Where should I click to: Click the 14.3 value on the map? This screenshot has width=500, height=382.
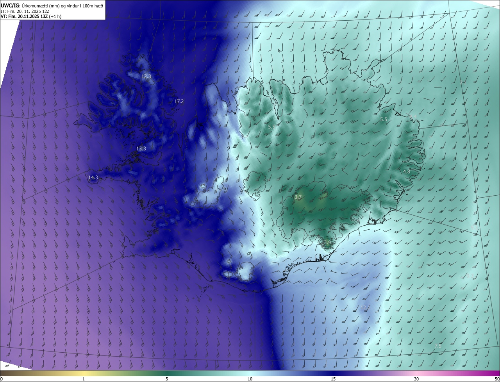(93, 177)
